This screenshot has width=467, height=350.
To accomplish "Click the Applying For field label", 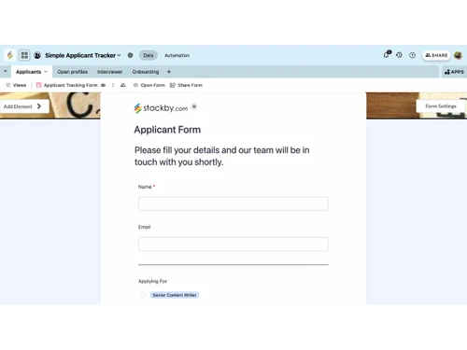I will tap(152, 281).
